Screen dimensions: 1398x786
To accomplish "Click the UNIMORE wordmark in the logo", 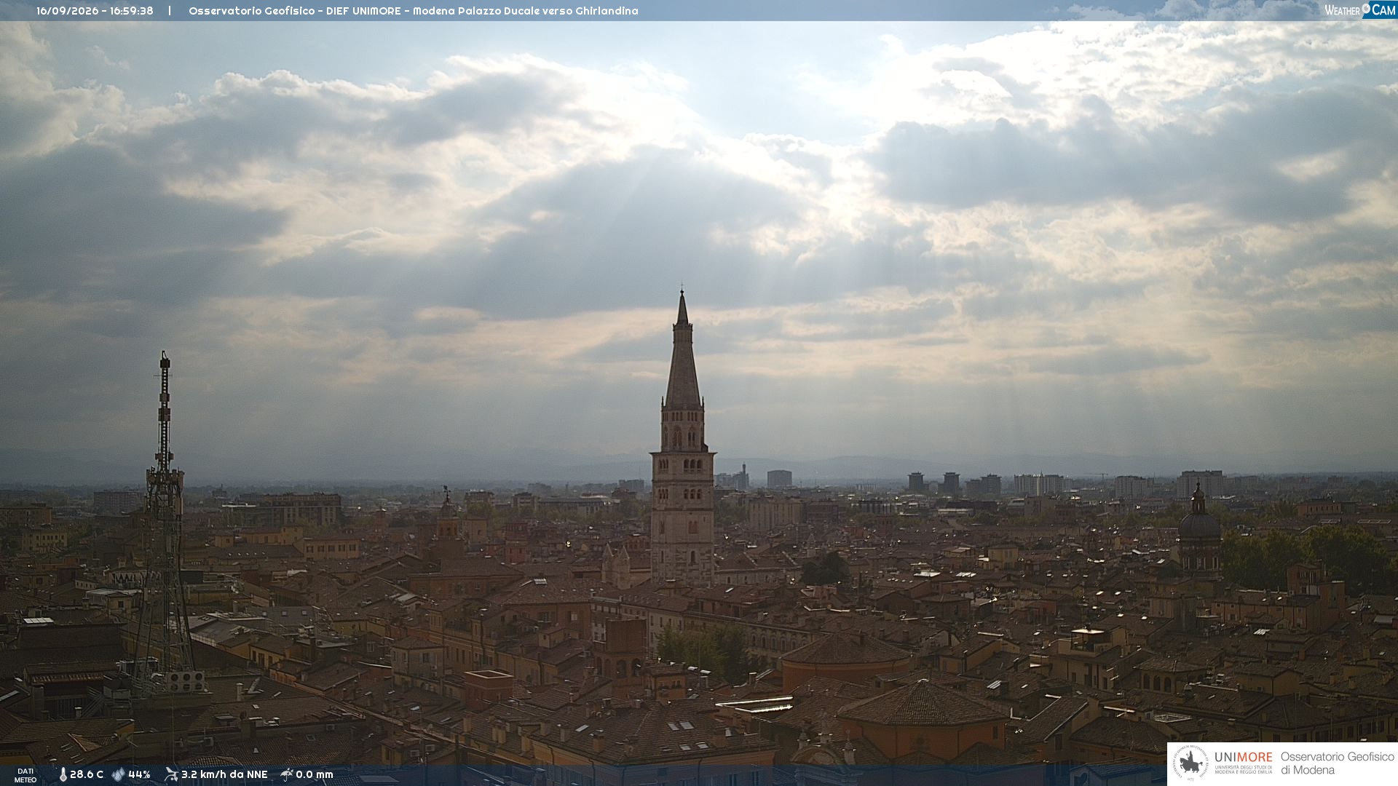I will click(1243, 757).
